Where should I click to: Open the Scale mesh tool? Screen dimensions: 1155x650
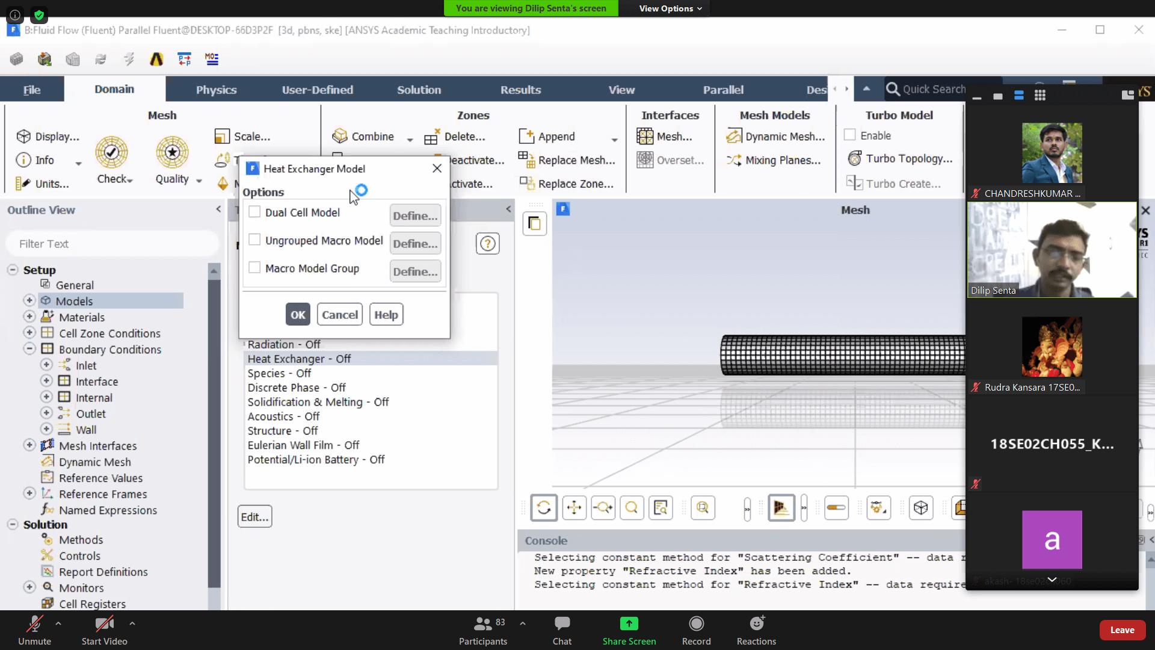(243, 137)
